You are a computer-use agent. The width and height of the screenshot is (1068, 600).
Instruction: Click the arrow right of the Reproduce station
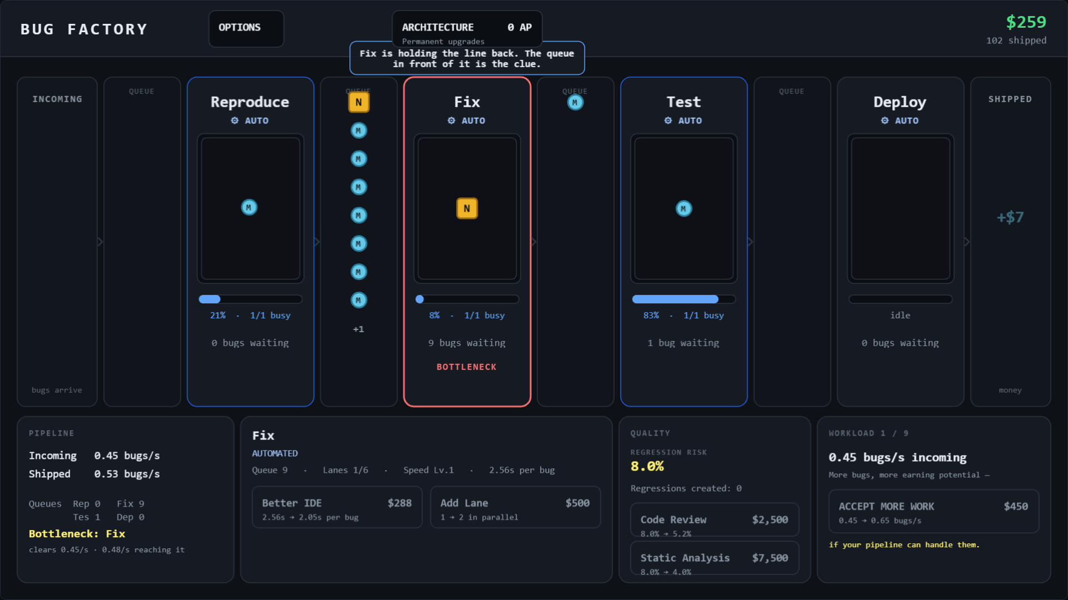tap(317, 242)
